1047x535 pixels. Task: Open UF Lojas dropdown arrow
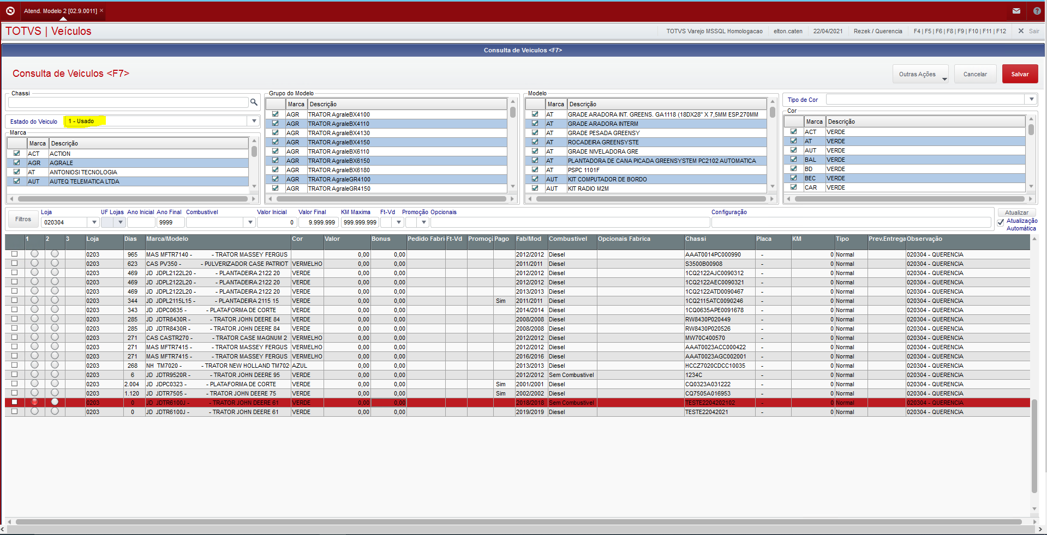coord(120,222)
